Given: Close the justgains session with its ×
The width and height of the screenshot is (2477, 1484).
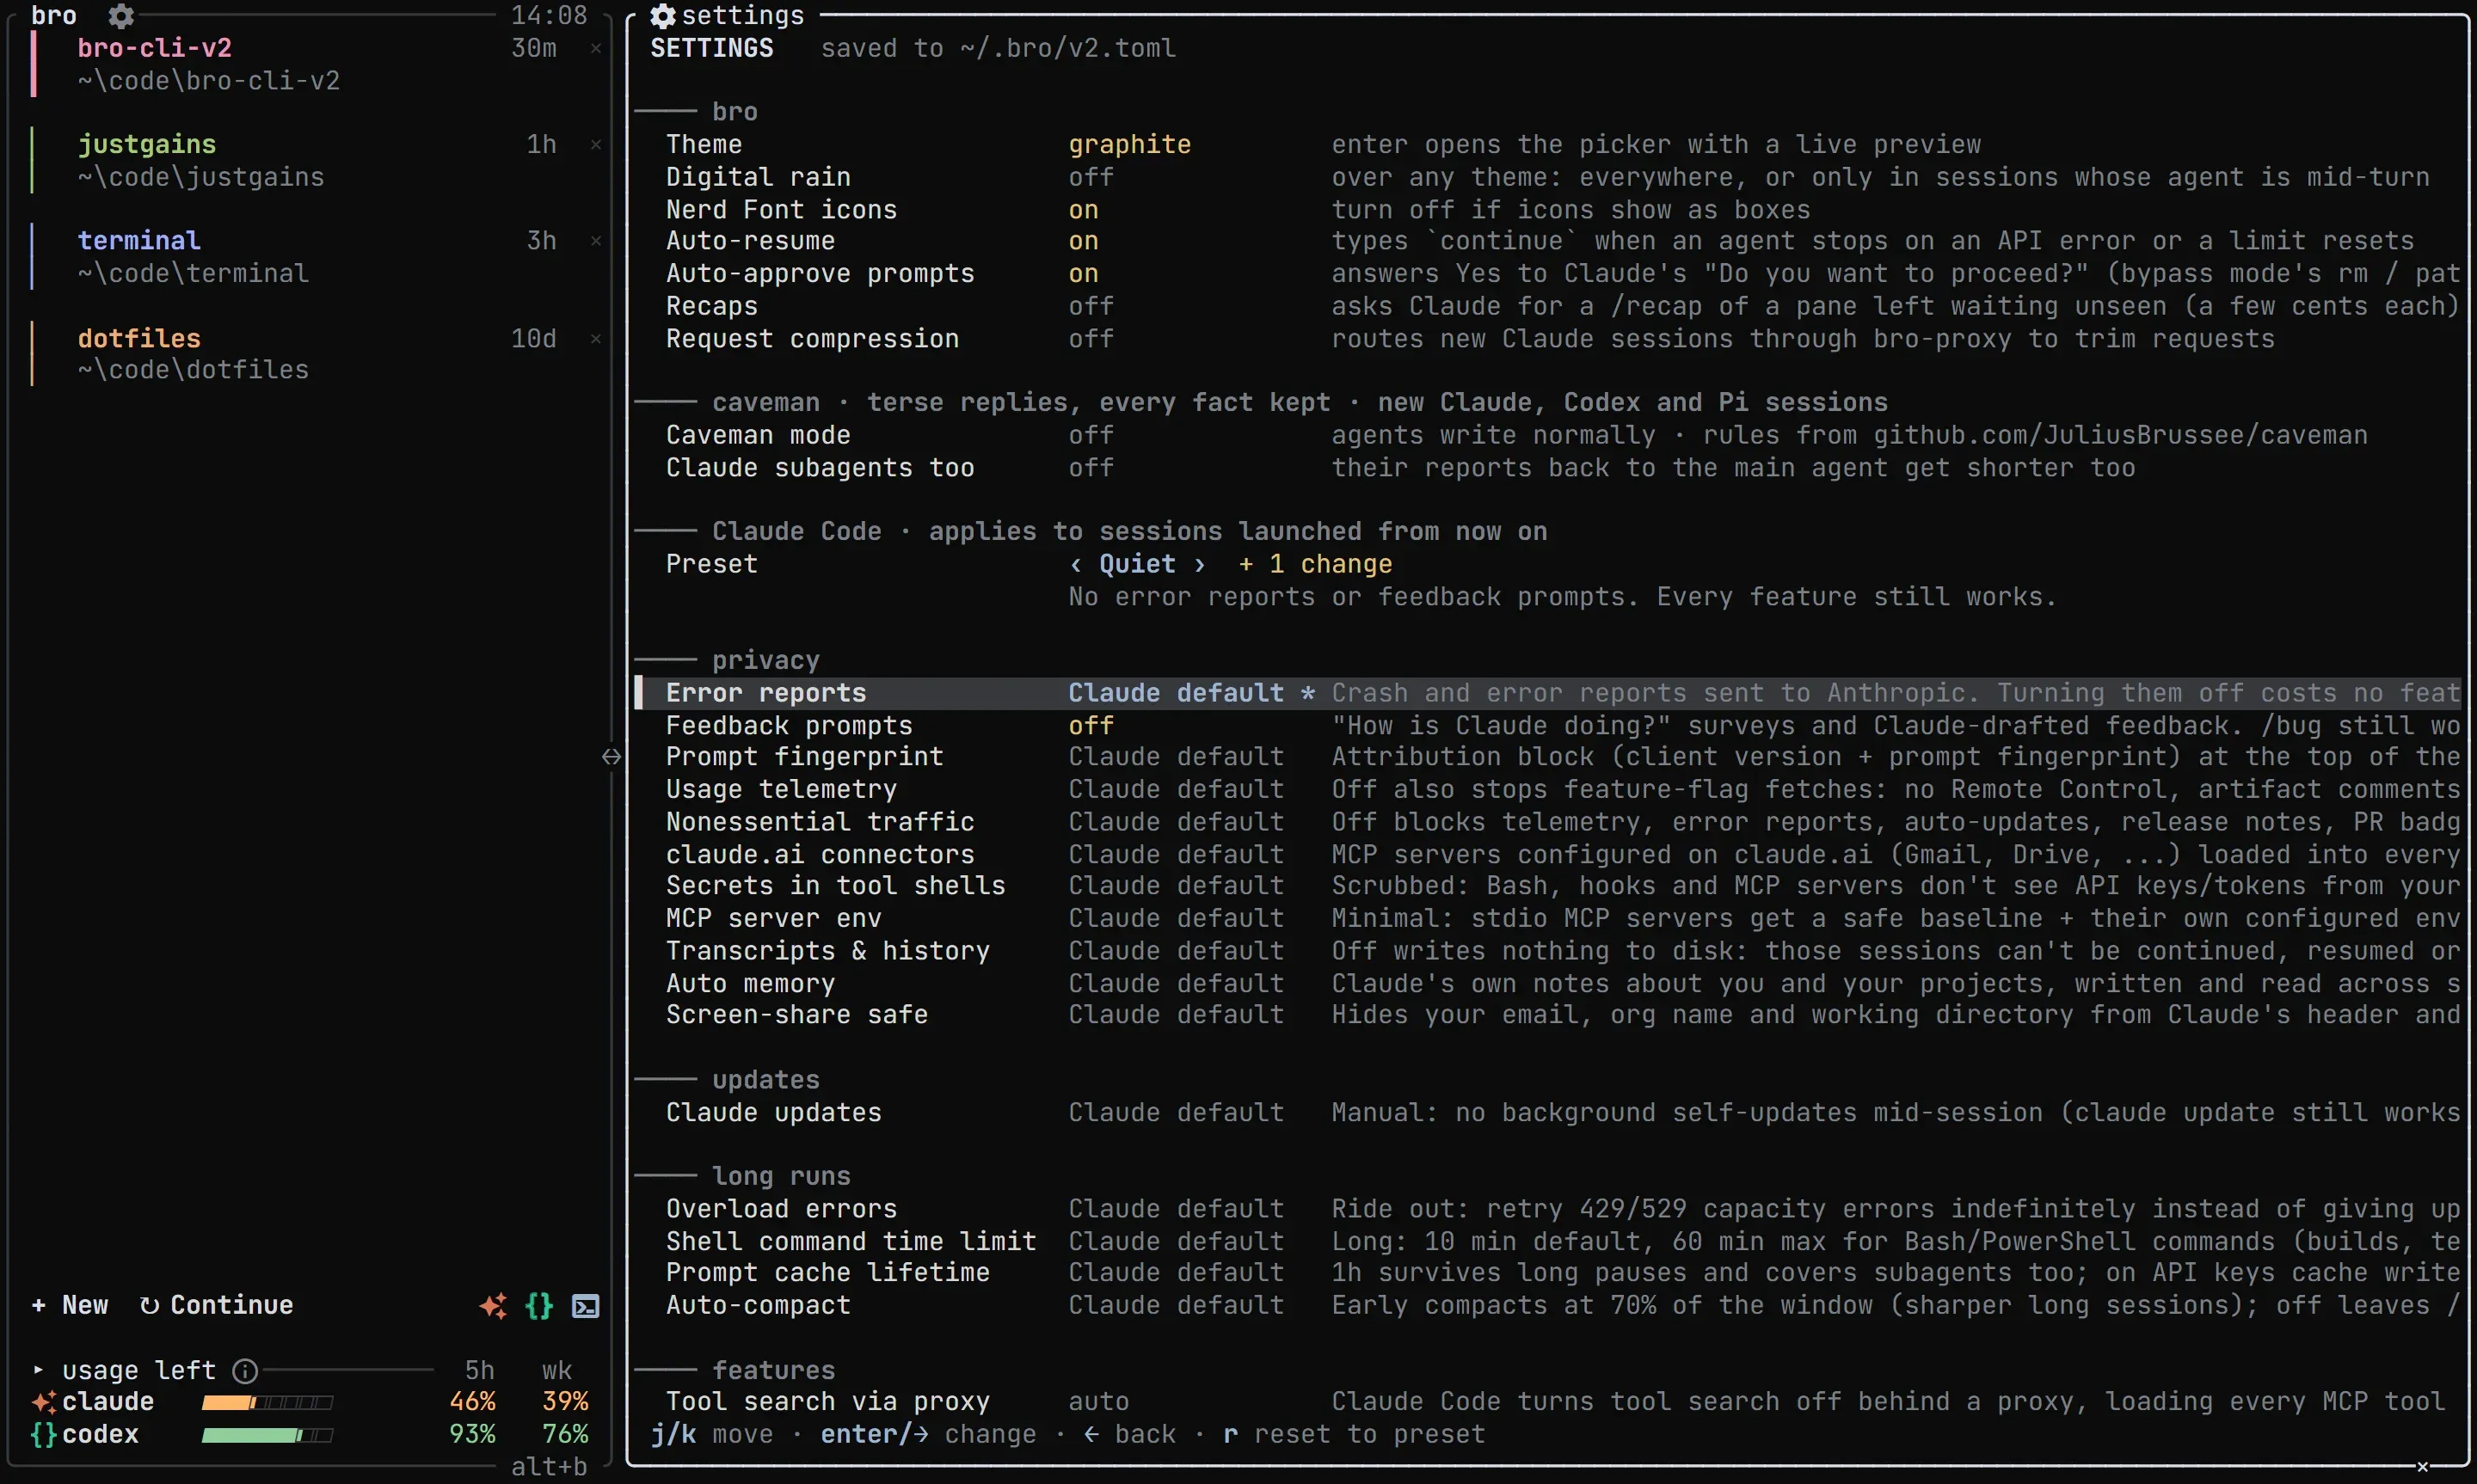Looking at the screenshot, I should coord(596,145).
